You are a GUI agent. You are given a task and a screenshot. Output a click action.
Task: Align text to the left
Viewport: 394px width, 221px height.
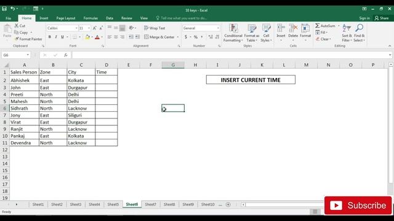pos(110,37)
